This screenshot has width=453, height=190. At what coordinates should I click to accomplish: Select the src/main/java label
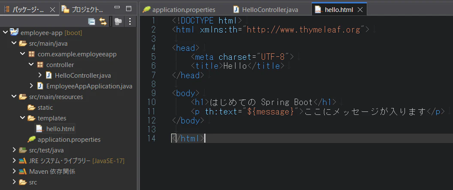(48, 44)
